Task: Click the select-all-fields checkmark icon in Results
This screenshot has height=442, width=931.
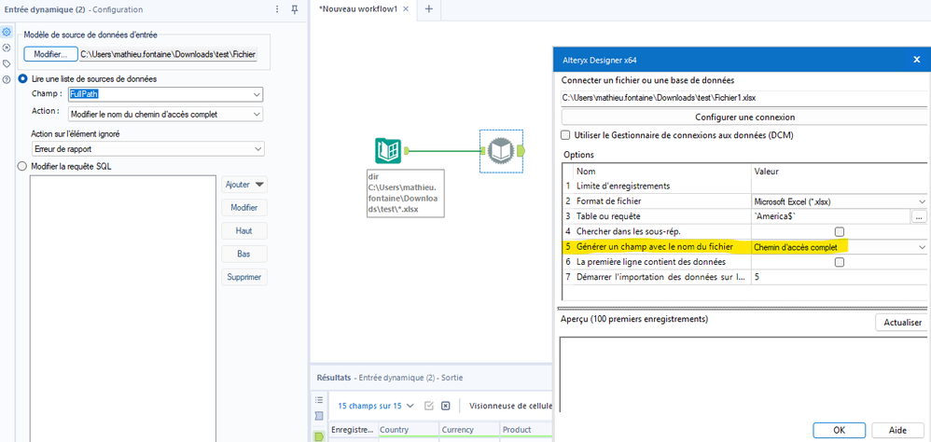Action: [x=429, y=406]
